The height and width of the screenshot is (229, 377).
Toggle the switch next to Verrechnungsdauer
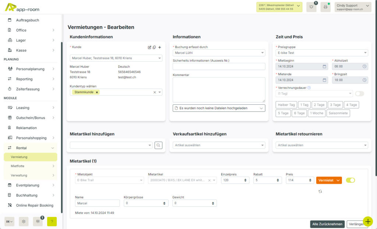pos(360,94)
